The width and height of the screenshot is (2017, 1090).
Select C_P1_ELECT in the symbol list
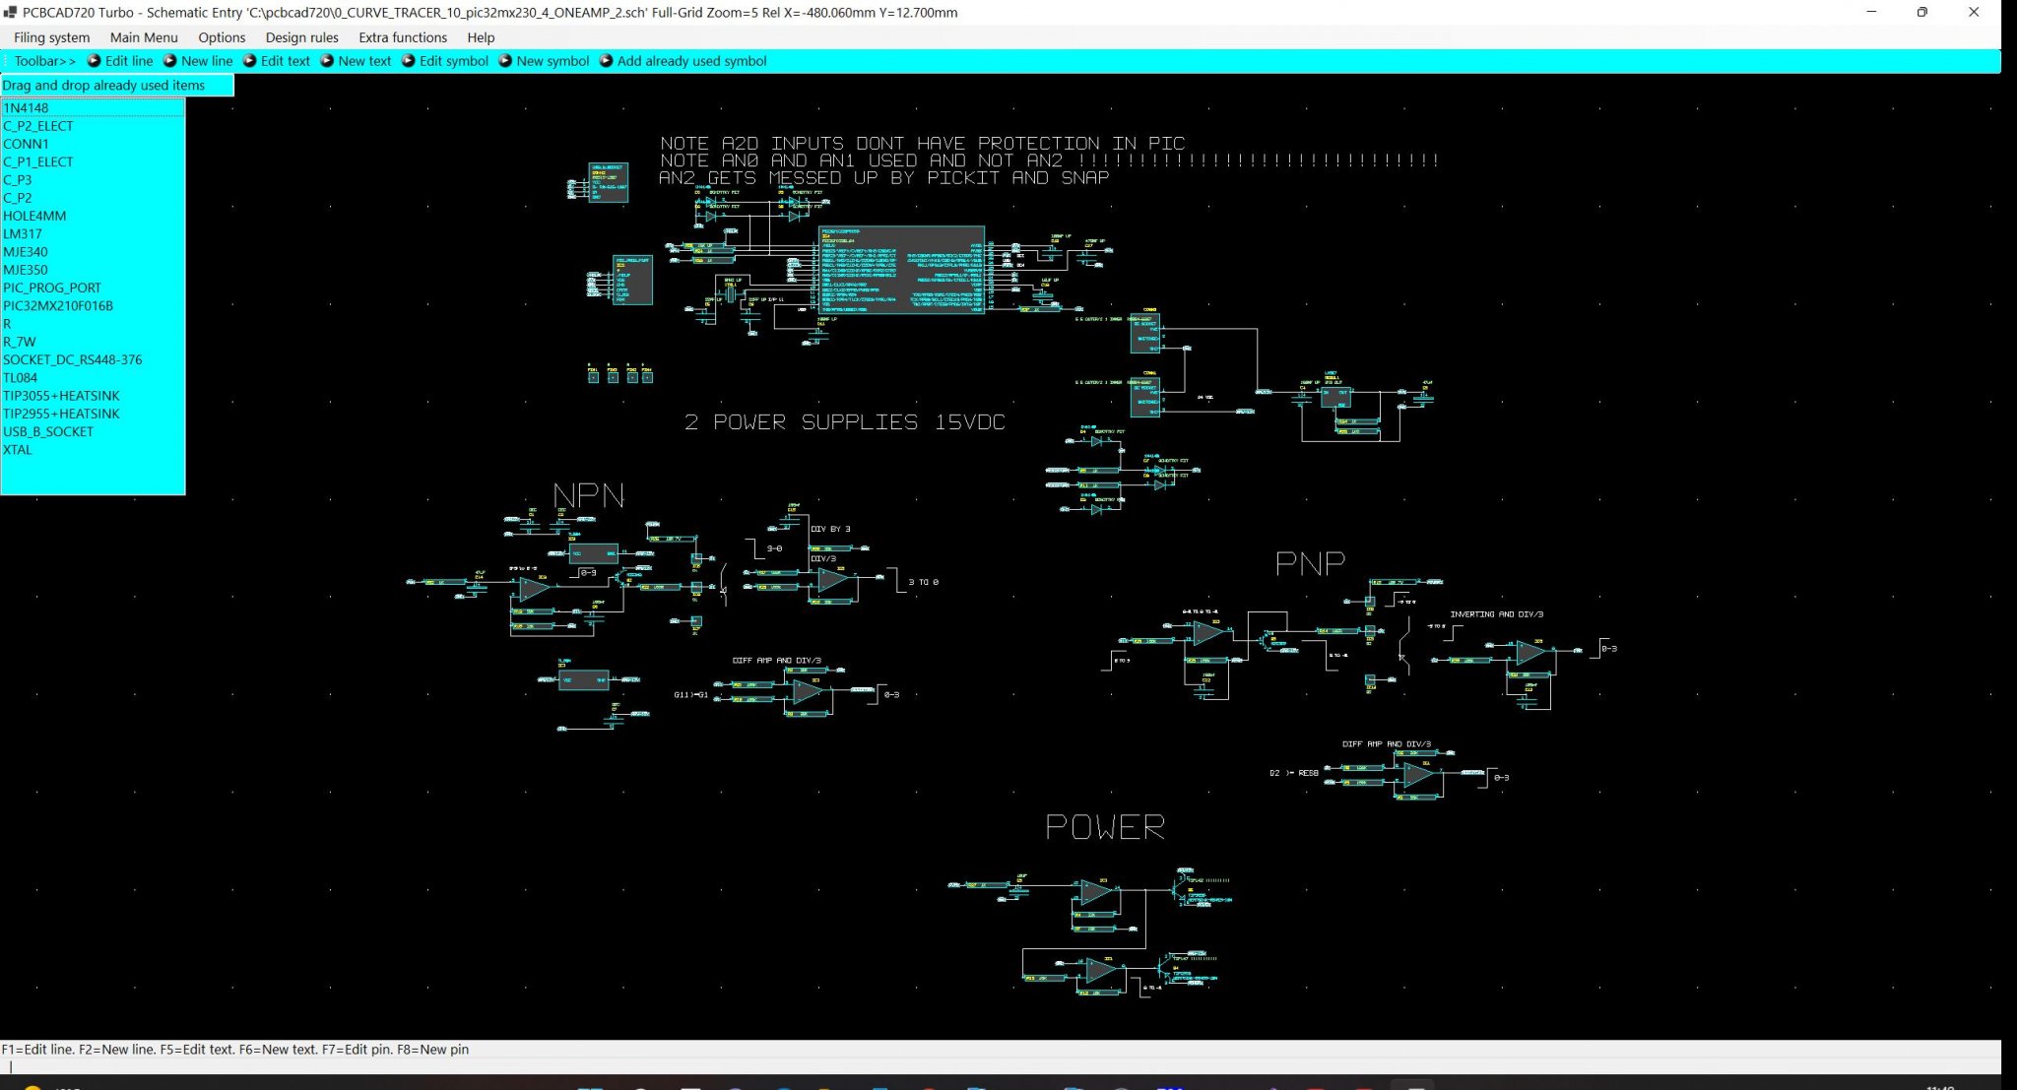(93, 161)
